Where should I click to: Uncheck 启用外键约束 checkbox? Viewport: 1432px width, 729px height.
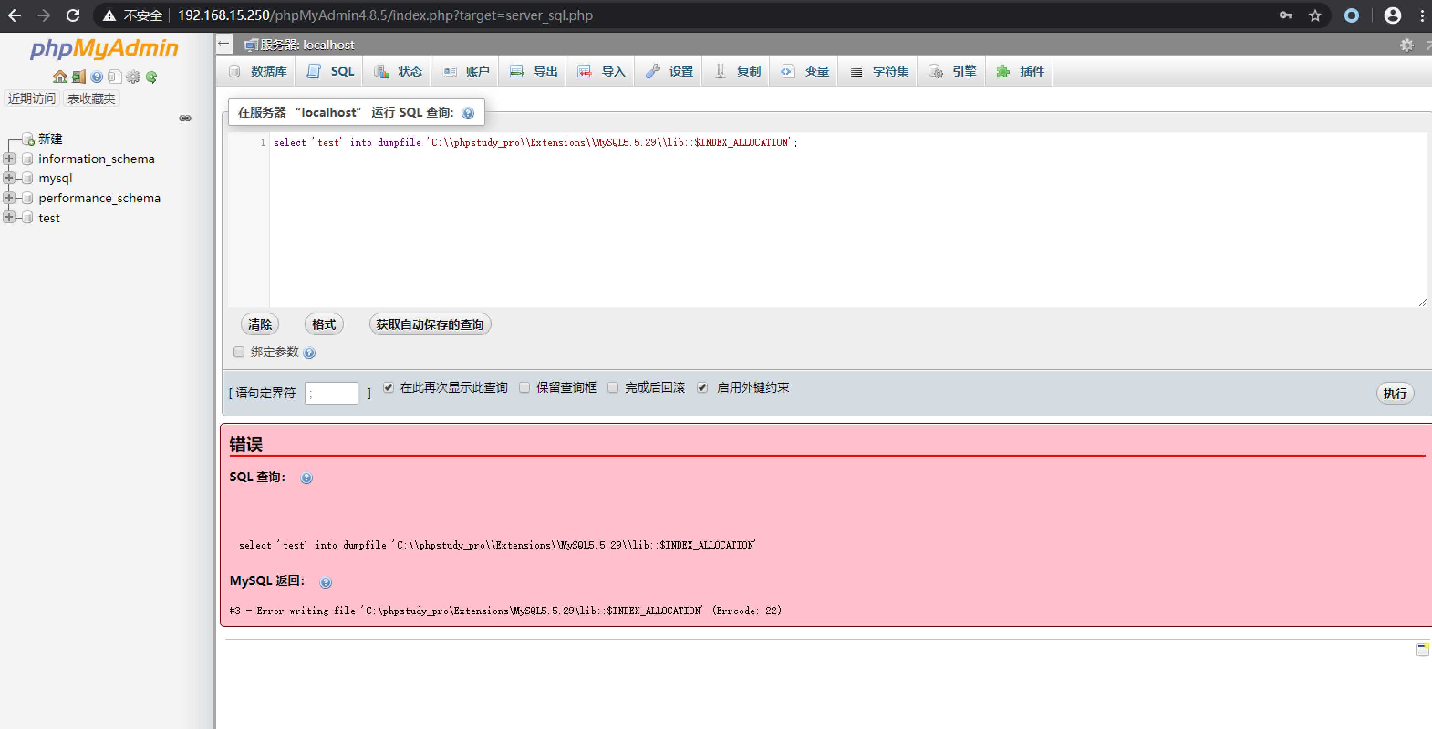click(703, 388)
